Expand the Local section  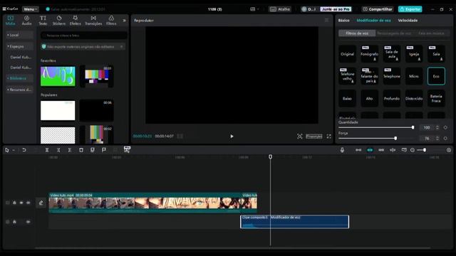[x=19, y=35]
